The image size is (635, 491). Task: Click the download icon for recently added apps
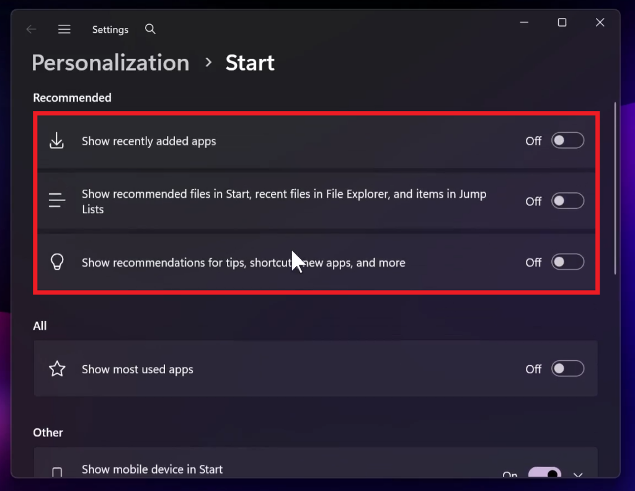57,141
